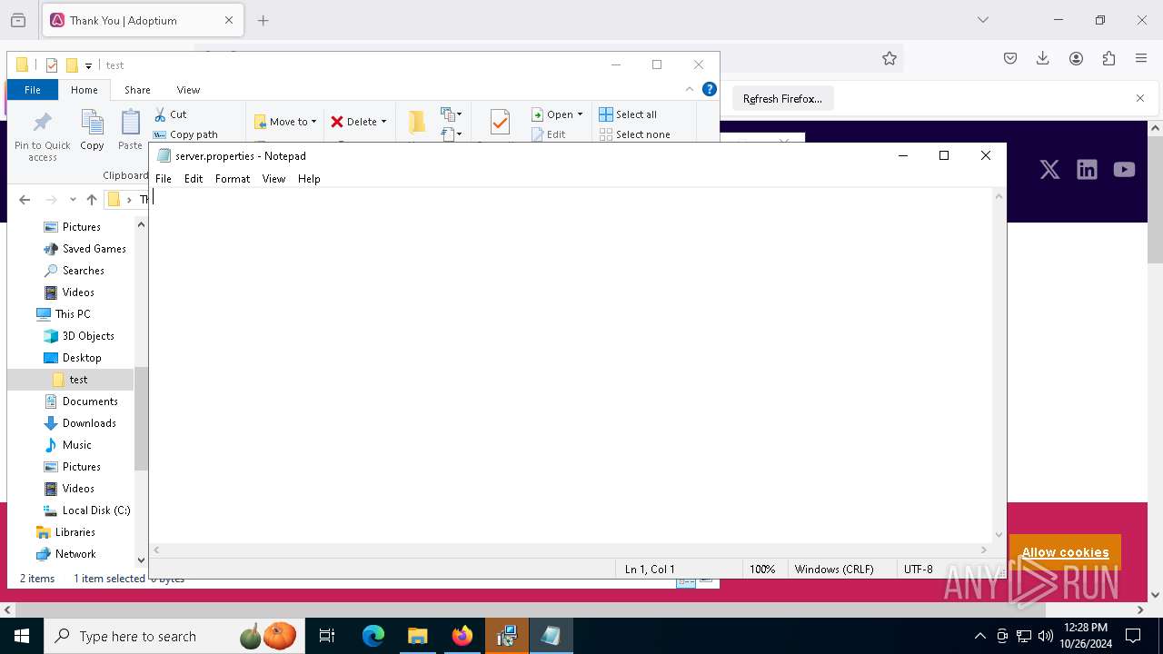Select Music in navigation tree
The height and width of the screenshot is (654, 1163).
pyautogui.click(x=67, y=445)
